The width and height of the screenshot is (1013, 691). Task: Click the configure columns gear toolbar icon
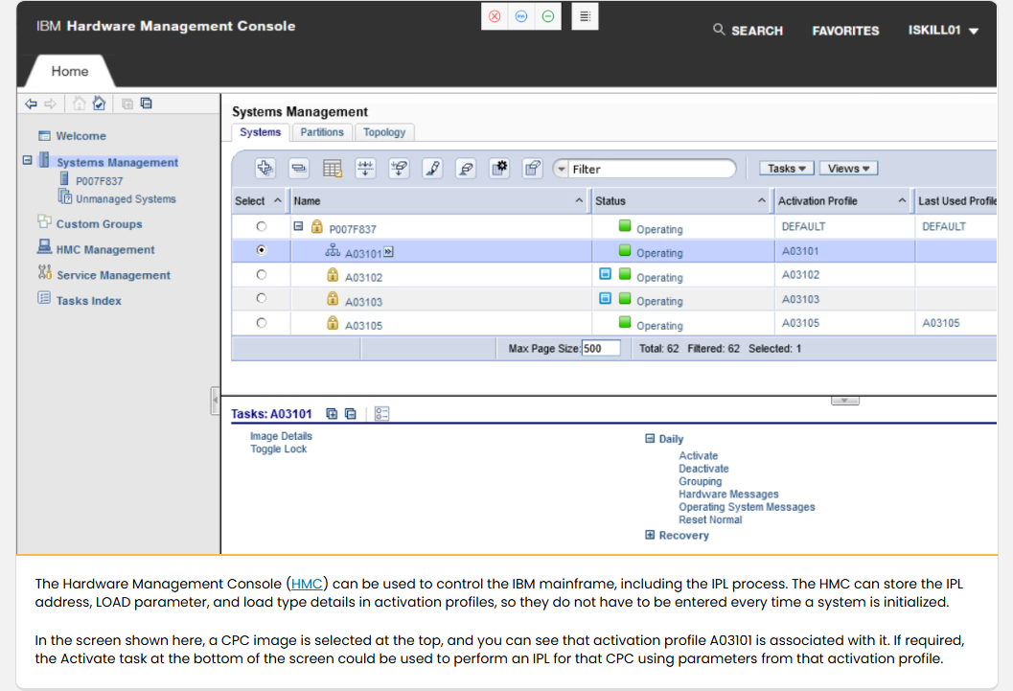pyautogui.click(x=499, y=169)
